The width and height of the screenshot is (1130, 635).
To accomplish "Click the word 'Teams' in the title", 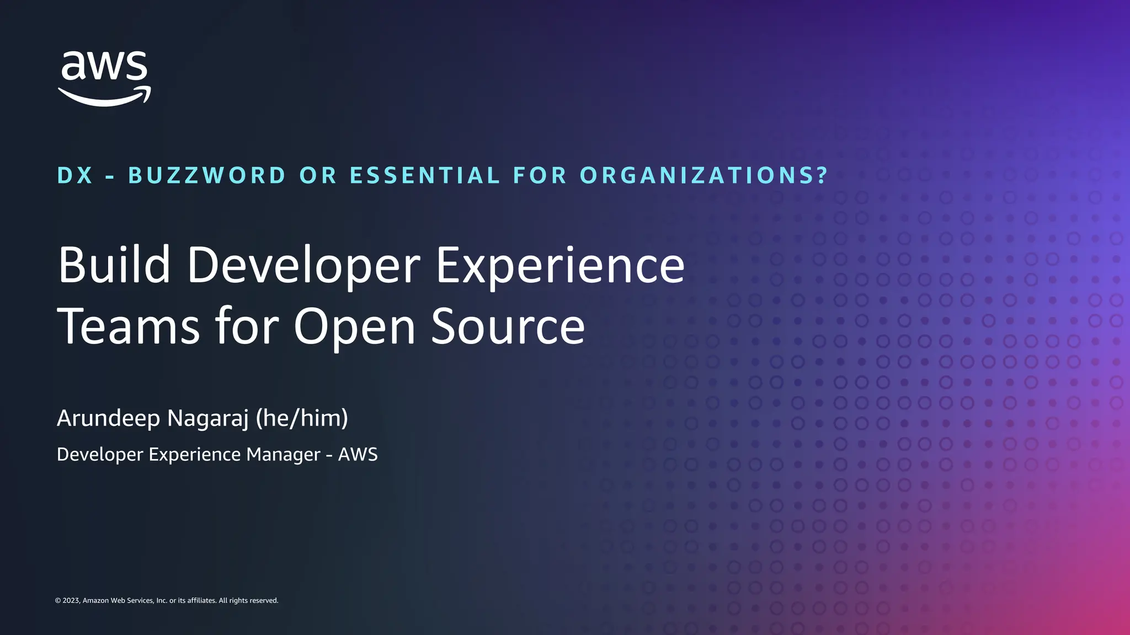I will [x=128, y=327].
